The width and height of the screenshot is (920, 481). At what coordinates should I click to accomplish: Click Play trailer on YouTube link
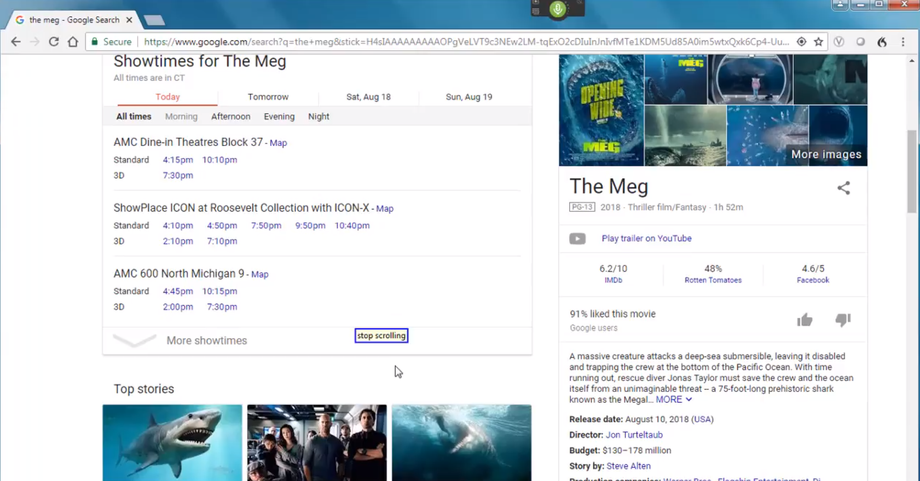[646, 239]
